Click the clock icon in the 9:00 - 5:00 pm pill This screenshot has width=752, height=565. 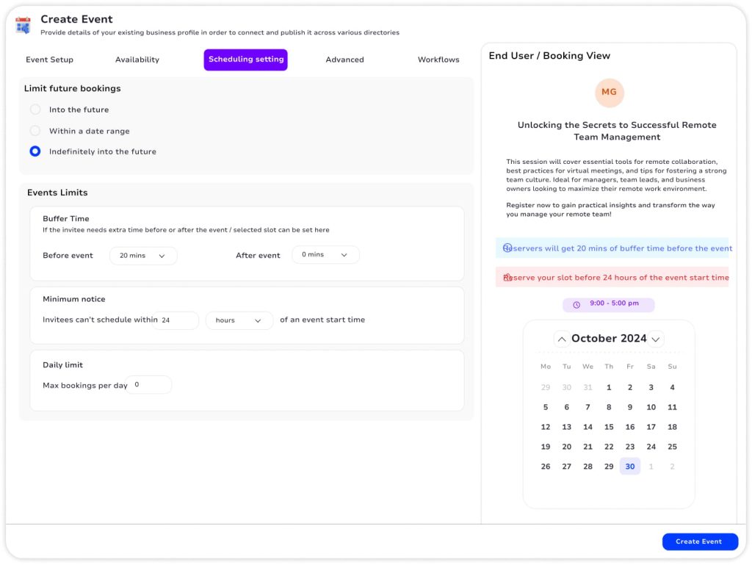point(576,305)
